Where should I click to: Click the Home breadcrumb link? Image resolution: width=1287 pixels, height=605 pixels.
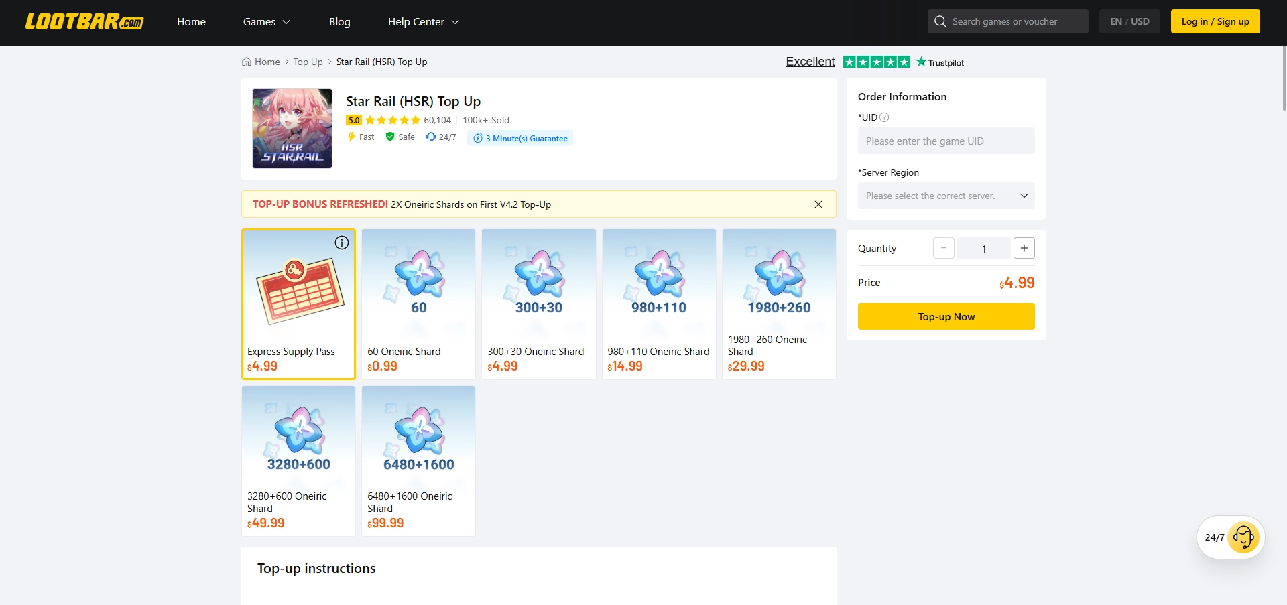267,62
